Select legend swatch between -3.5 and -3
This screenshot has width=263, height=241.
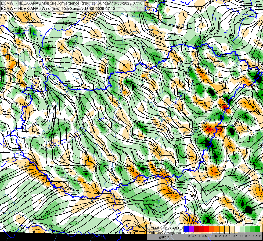207,229
